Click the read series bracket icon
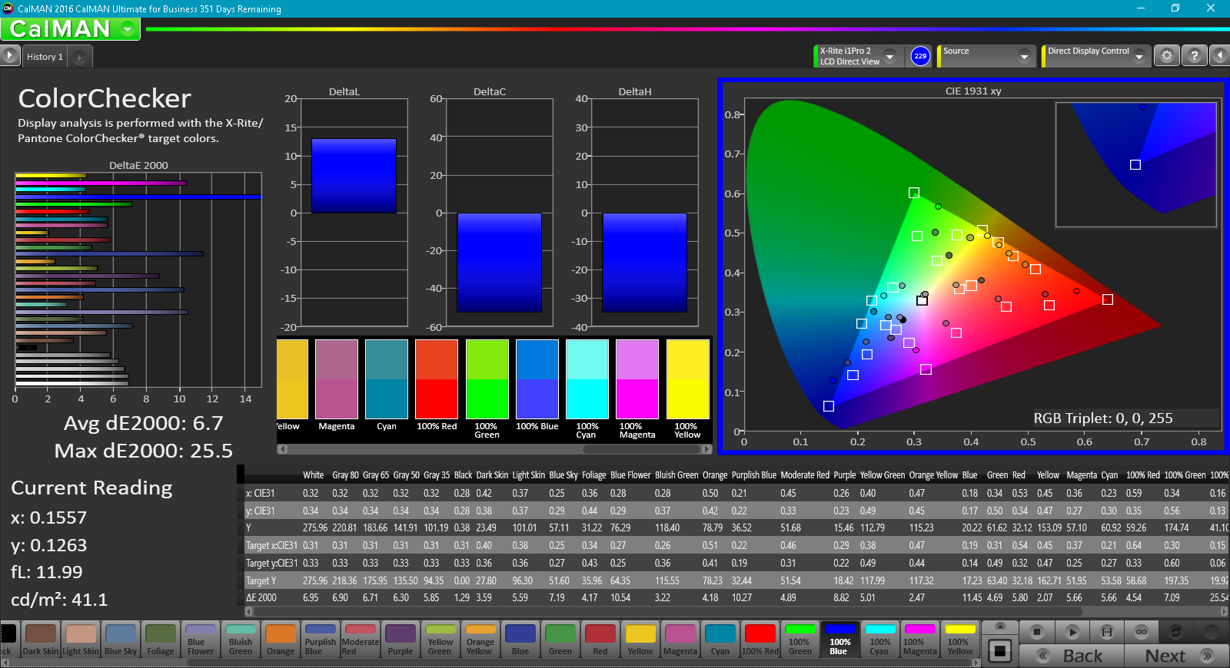Image resolution: width=1230 pixels, height=668 pixels. click(1107, 632)
